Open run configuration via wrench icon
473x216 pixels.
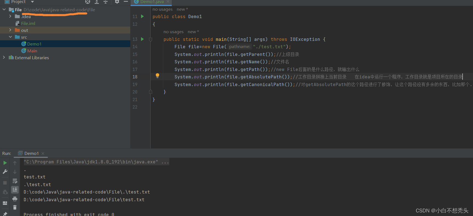[x=5, y=172]
